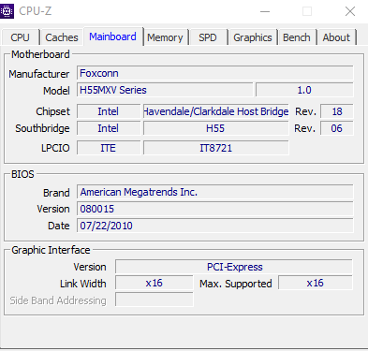
Task: Open the Bench tab
Action: pyautogui.click(x=297, y=37)
